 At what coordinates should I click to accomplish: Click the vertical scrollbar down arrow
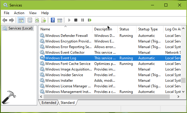coord(183,92)
